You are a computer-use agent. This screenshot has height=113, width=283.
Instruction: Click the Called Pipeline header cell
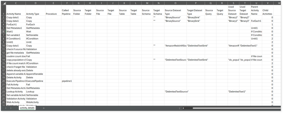point(67,12)
